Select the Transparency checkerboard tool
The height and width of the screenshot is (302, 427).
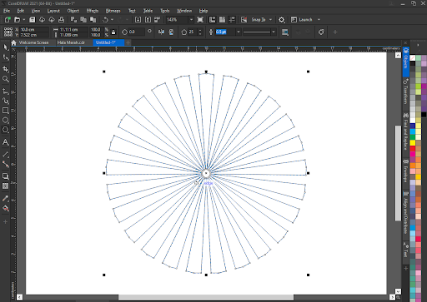[x=5, y=186]
